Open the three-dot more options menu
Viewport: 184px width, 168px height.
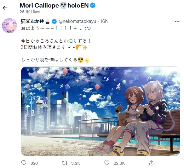coord(177,22)
